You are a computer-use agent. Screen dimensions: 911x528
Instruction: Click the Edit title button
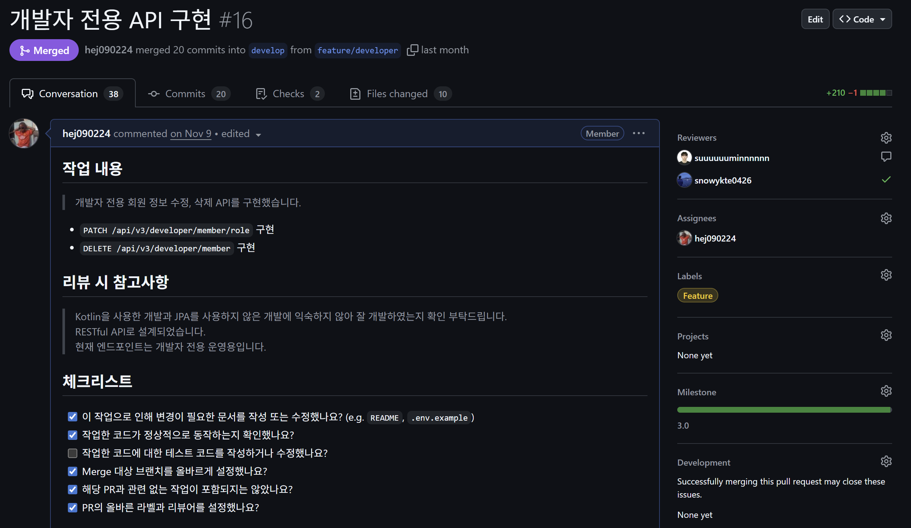(815, 19)
